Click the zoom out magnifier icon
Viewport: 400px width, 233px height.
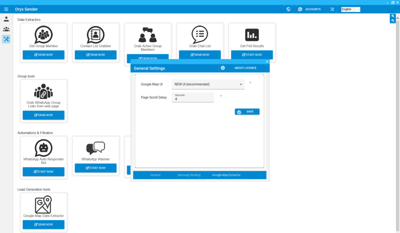click(393, 20)
